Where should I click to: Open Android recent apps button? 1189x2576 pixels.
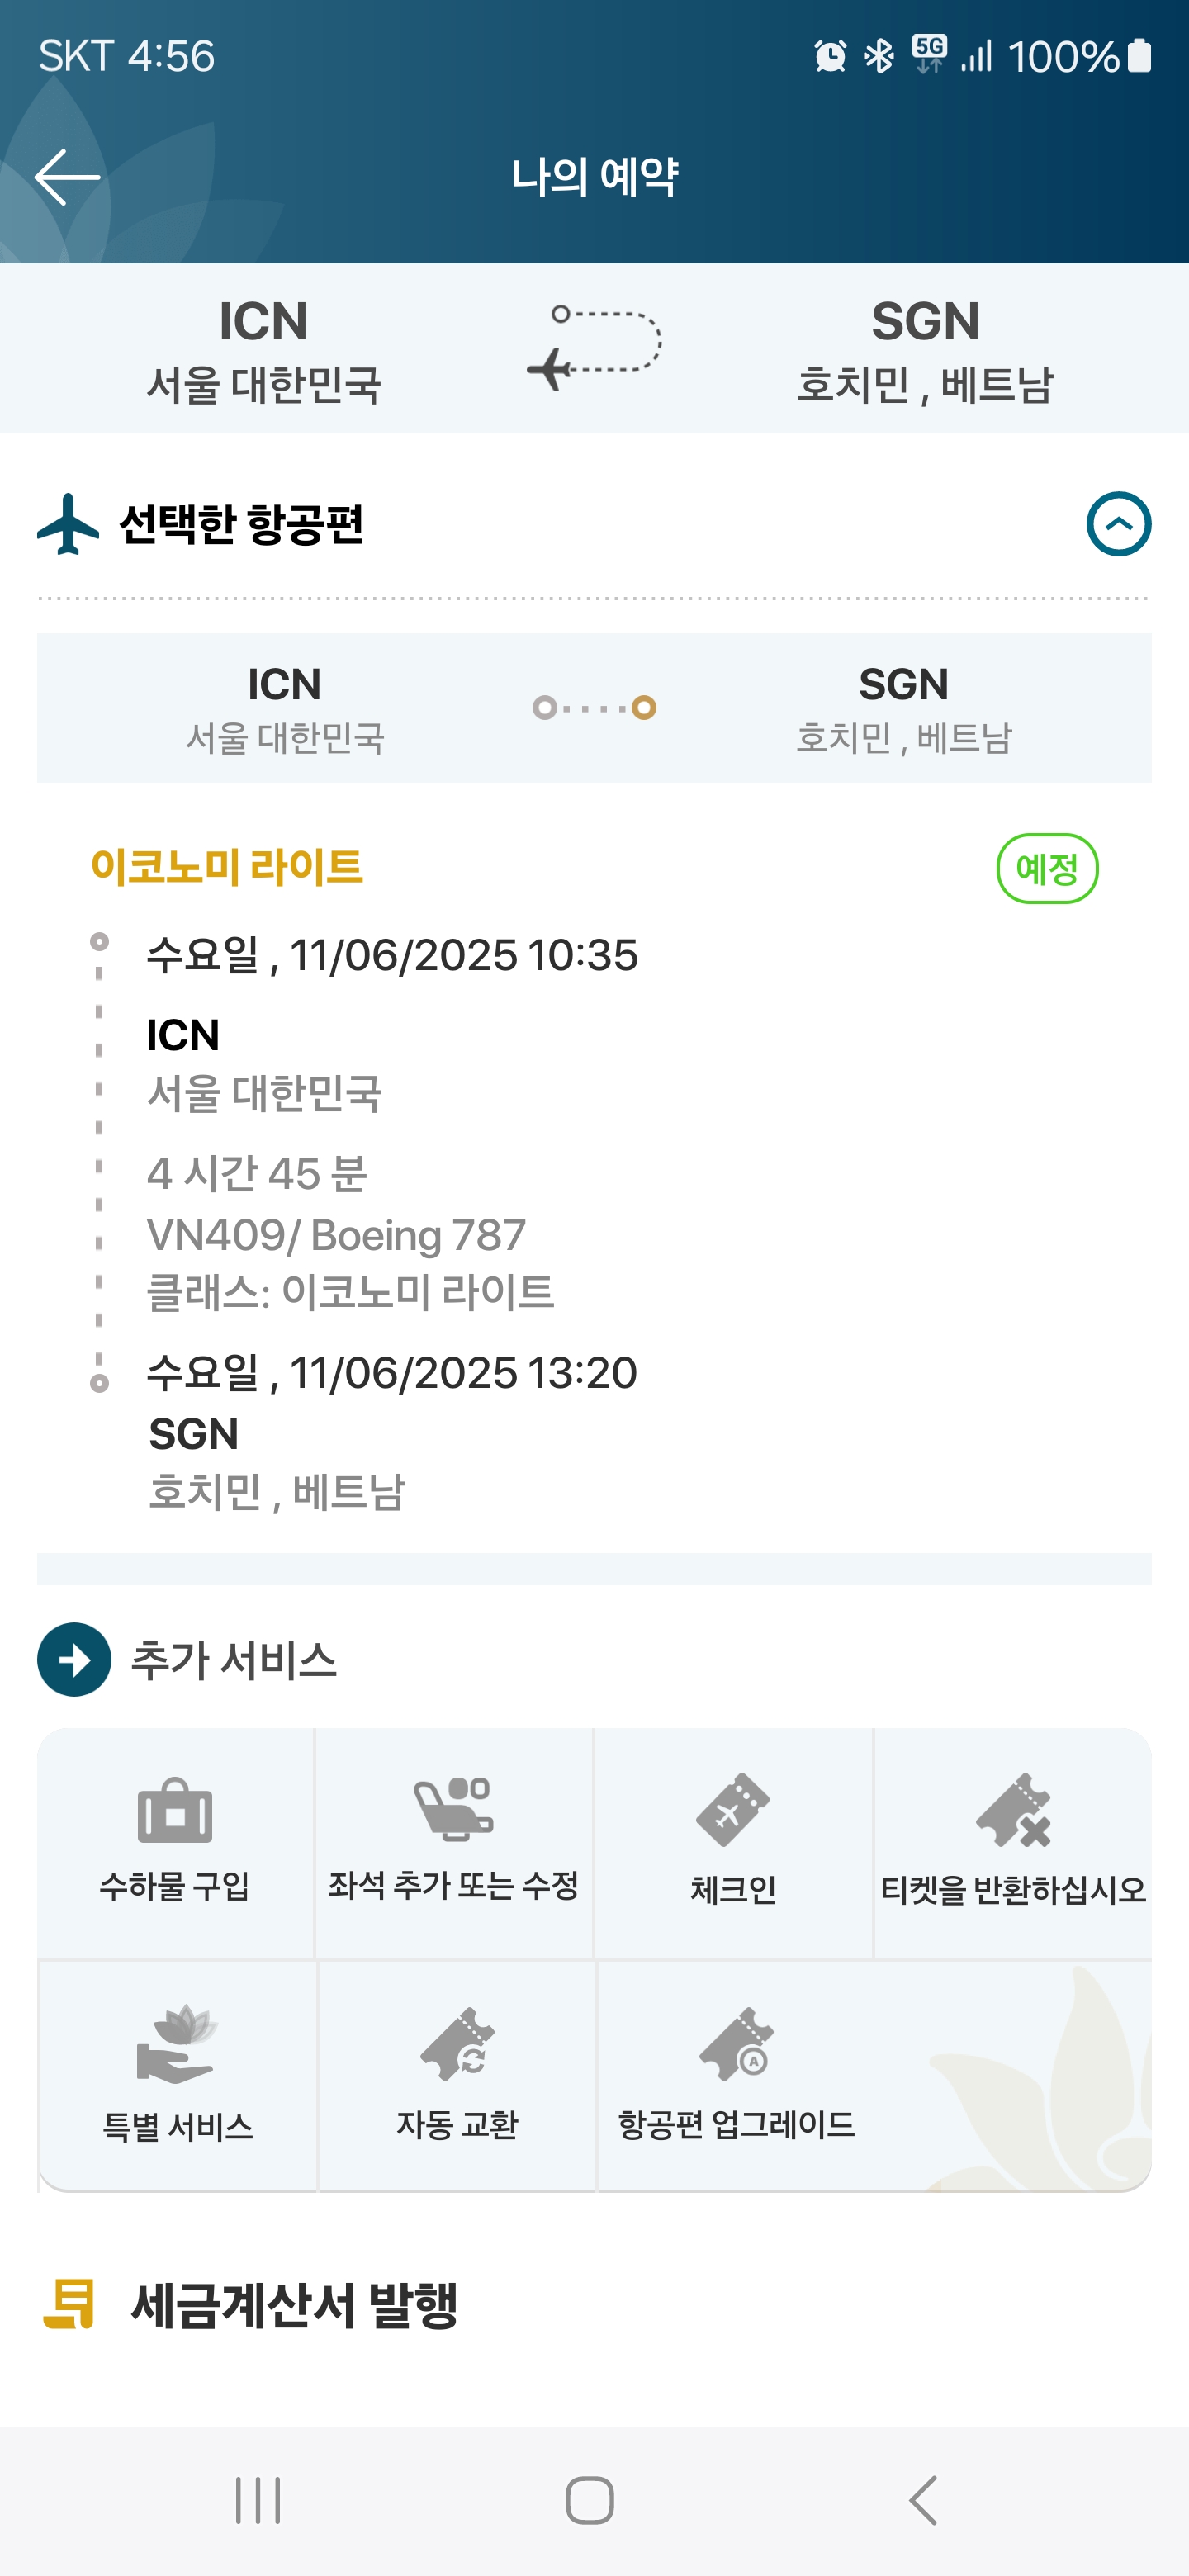click(258, 2501)
